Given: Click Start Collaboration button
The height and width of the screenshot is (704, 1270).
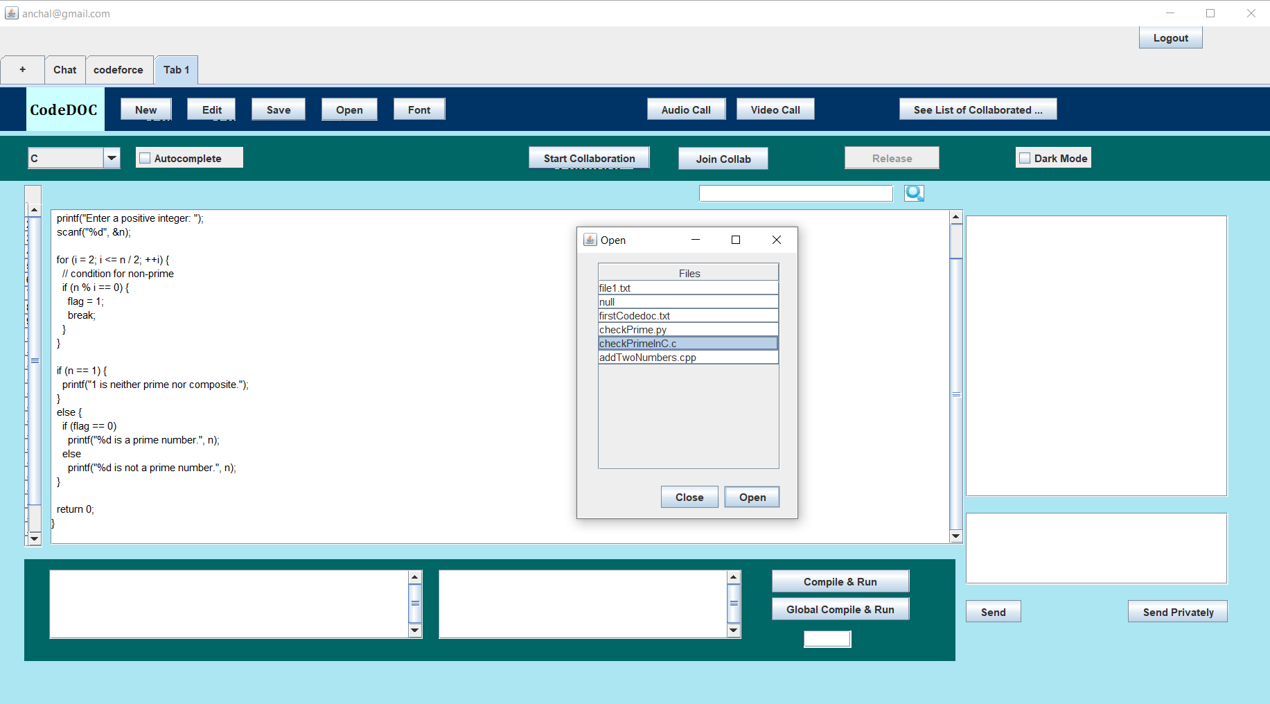Looking at the screenshot, I should click(x=589, y=158).
